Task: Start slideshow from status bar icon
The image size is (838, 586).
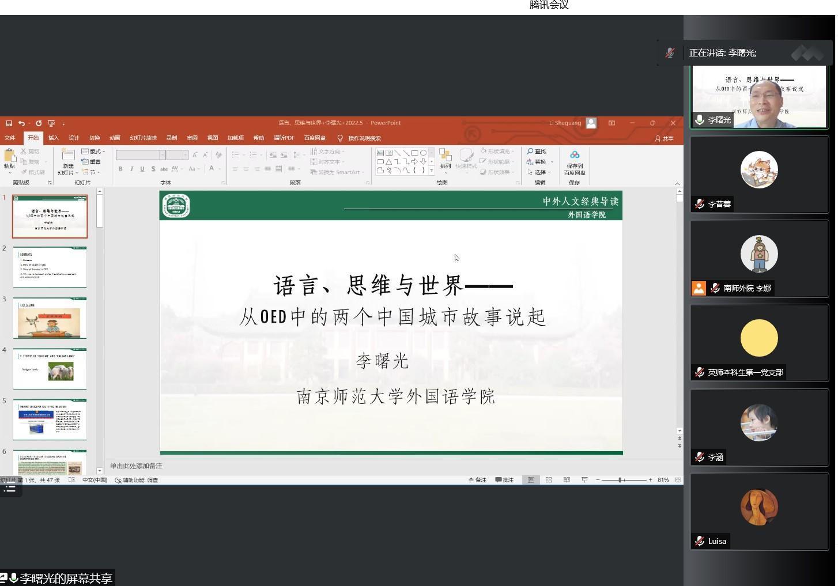Action: pyautogui.click(x=584, y=480)
